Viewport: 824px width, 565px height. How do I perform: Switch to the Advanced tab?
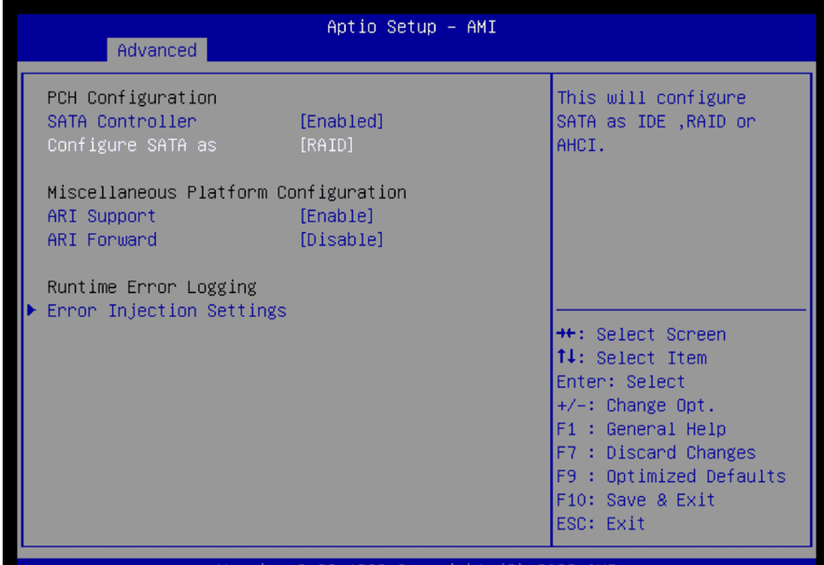pyautogui.click(x=157, y=50)
